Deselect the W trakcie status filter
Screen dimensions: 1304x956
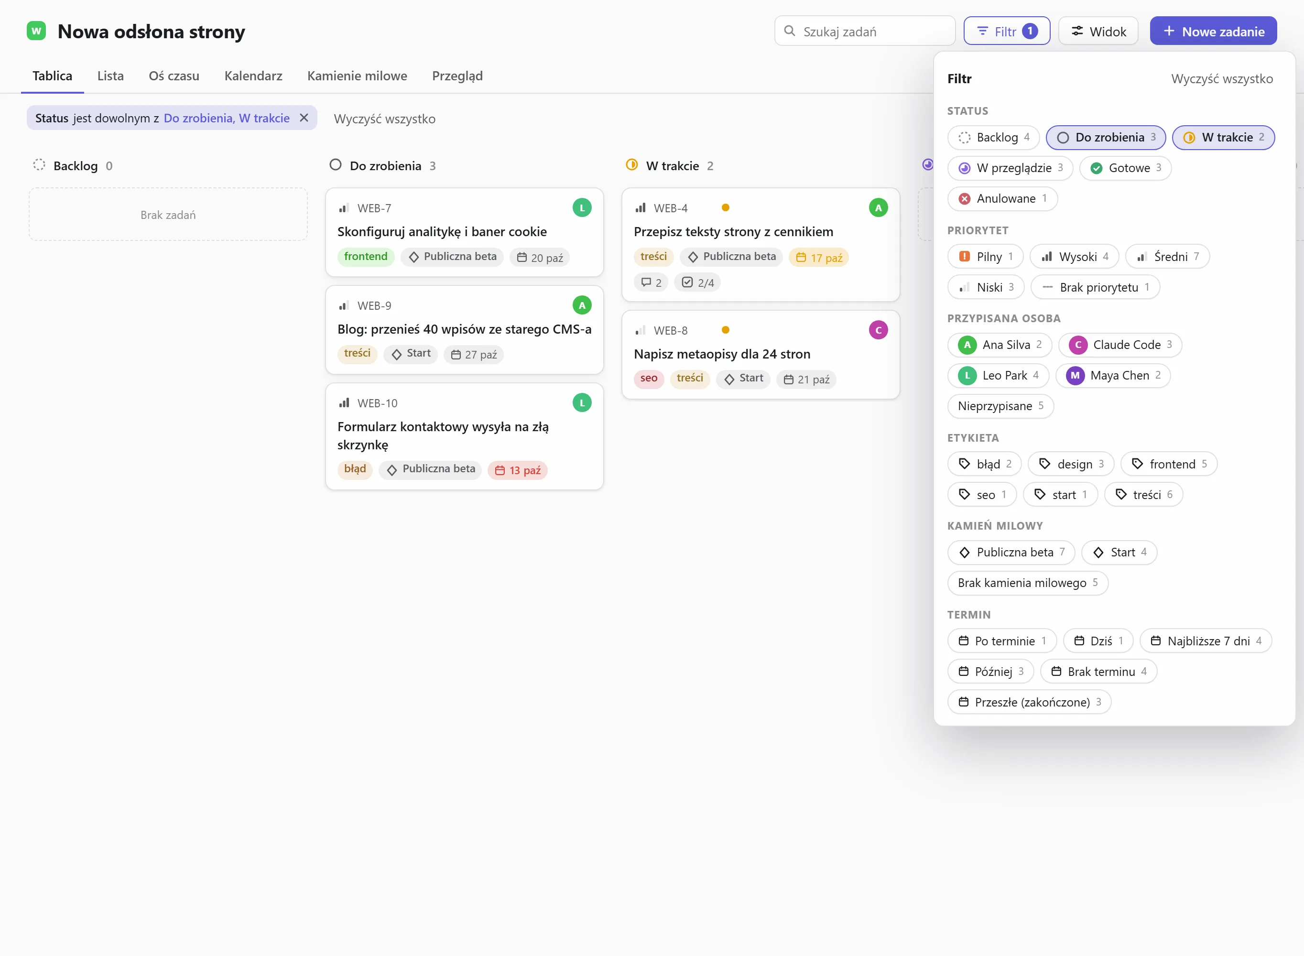pyautogui.click(x=1223, y=138)
